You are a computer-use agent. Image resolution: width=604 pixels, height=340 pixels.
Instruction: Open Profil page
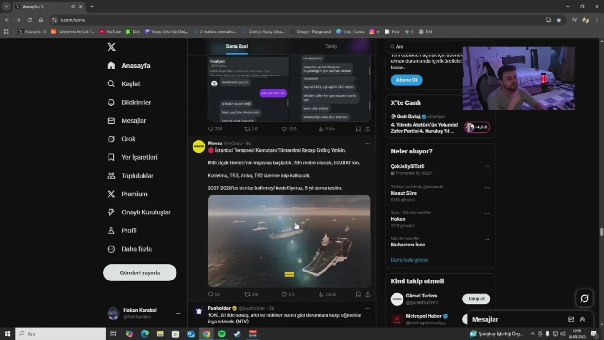click(x=122, y=230)
